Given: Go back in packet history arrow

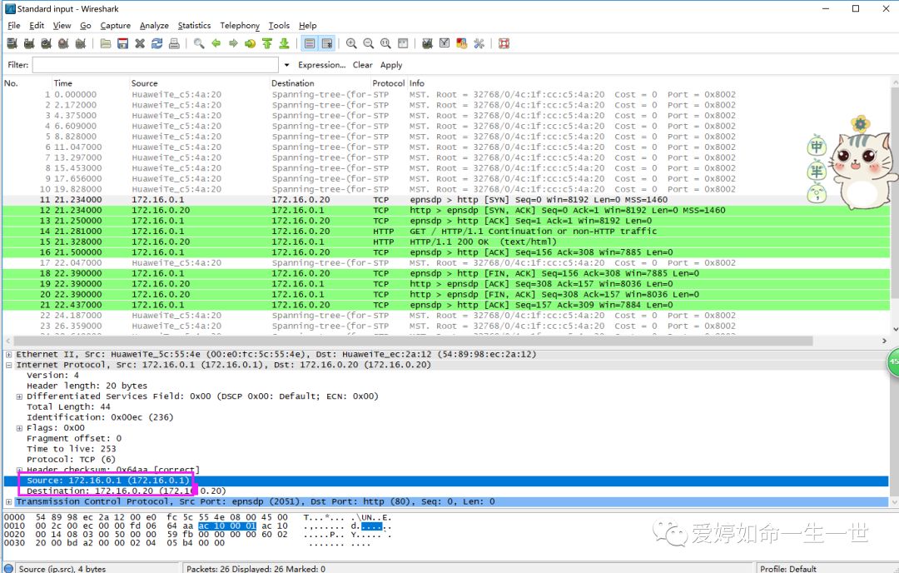Looking at the screenshot, I should pyautogui.click(x=216, y=43).
